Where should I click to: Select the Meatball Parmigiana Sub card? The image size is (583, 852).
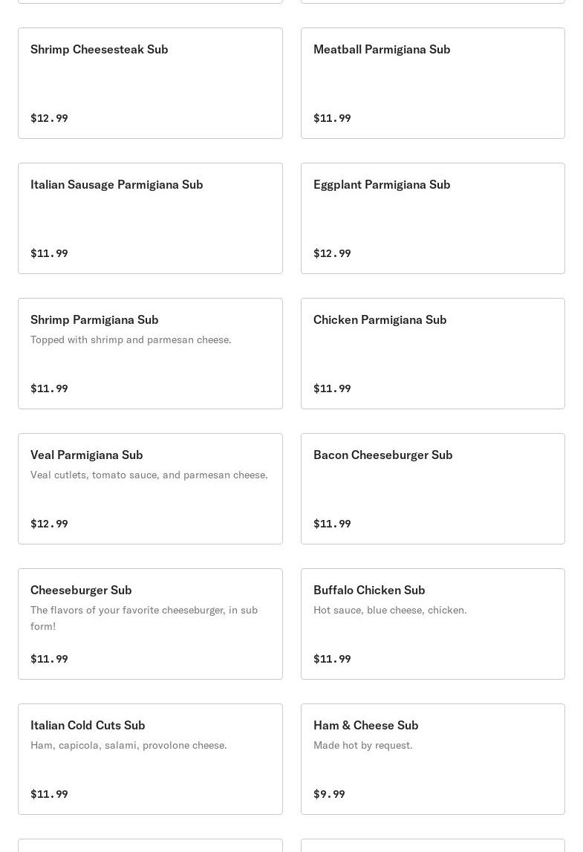(x=432, y=82)
